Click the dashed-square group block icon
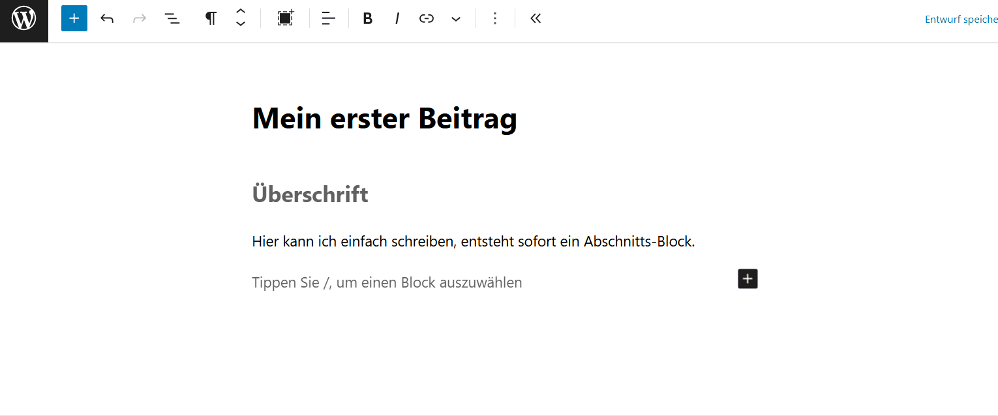 point(285,18)
